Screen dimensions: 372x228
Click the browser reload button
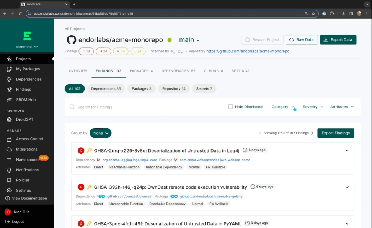pos(20,13)
